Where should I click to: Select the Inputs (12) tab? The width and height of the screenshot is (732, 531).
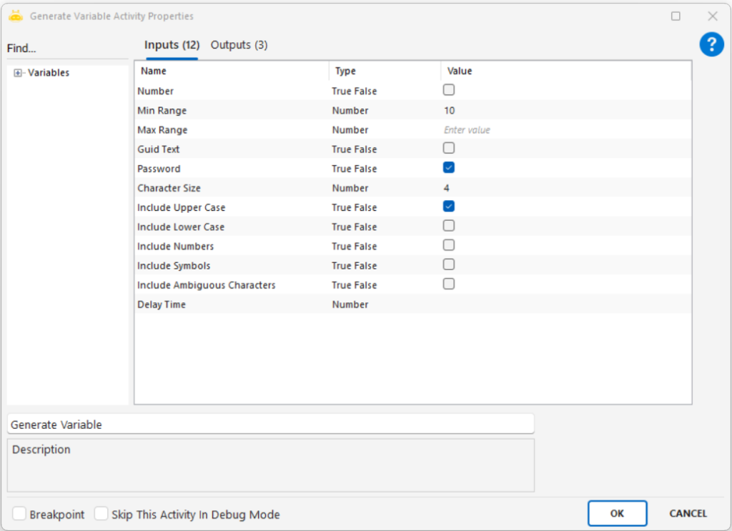coord(172,45)
